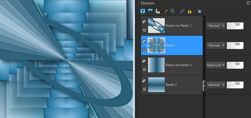Select layer name Raster 1

coord(171,45)
